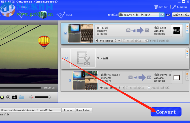Click the video preview area

[x=29, y=54]
